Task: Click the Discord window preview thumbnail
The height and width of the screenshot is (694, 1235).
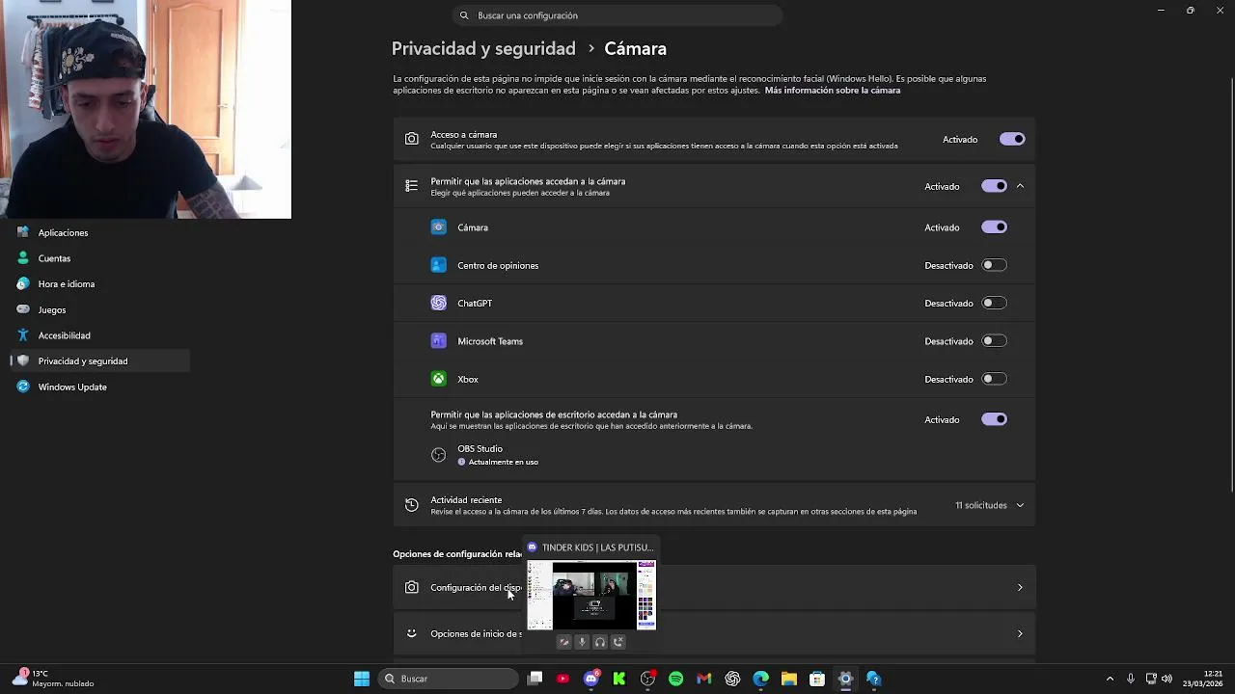Action: pos(591,596)
